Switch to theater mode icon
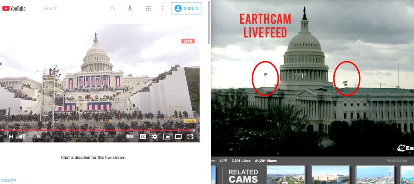414x184 pixels. click(x=178, y=136)
